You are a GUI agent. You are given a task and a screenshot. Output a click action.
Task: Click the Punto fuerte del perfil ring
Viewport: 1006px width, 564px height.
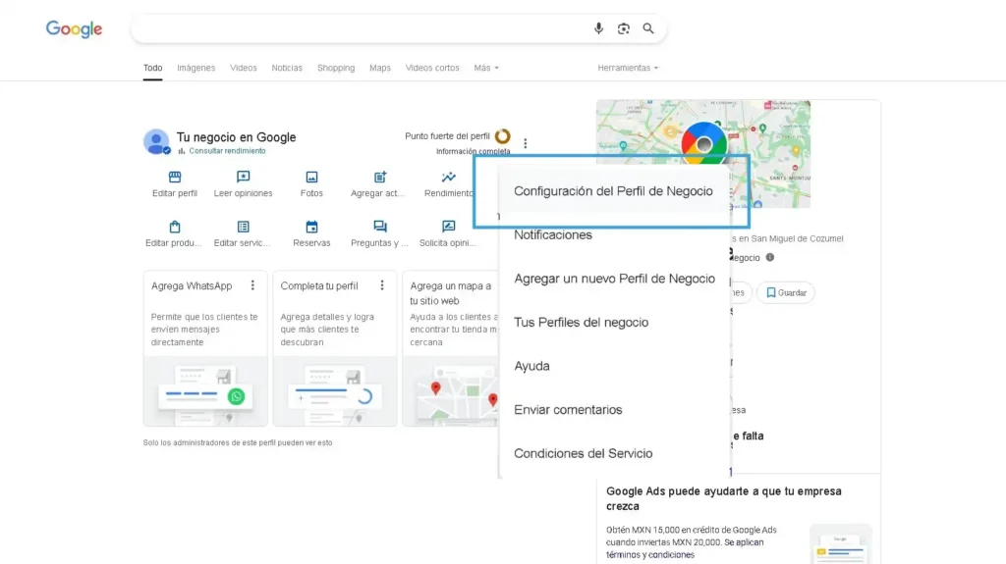(503, 136)
